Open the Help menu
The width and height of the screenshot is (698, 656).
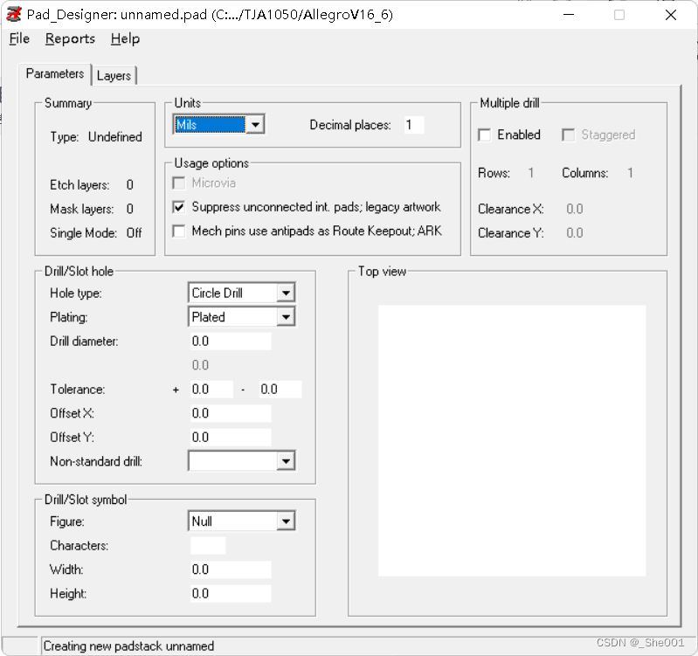pos(125,38)
